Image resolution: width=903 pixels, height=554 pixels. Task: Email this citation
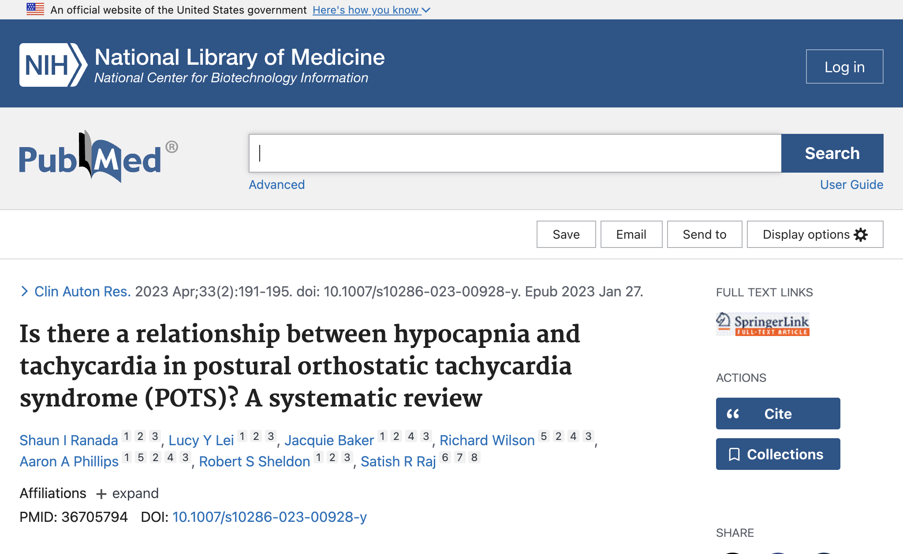(631, 234)
